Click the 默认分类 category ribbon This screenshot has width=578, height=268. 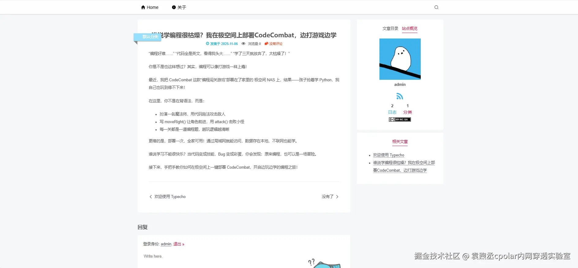pyautogui.click(x=147, y=37)
